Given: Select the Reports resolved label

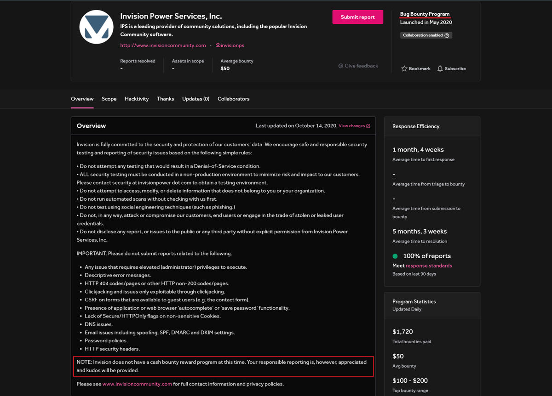Looking at the screenshot, I should [x=138, y=61].
